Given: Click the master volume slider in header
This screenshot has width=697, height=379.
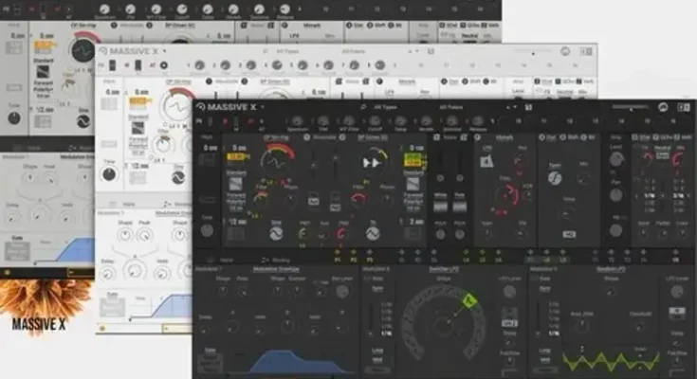Looking at the screenshot, I should coord(633,107).
